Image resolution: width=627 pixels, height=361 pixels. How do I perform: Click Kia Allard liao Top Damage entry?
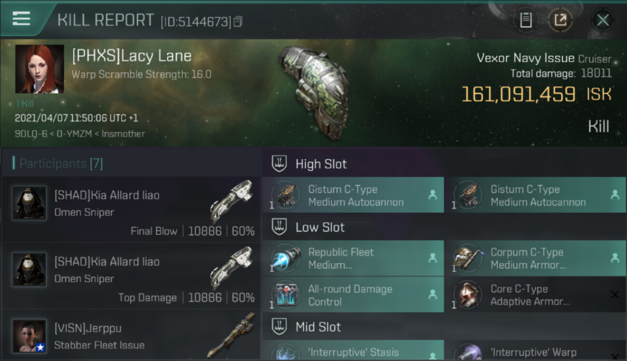point(131,275)
